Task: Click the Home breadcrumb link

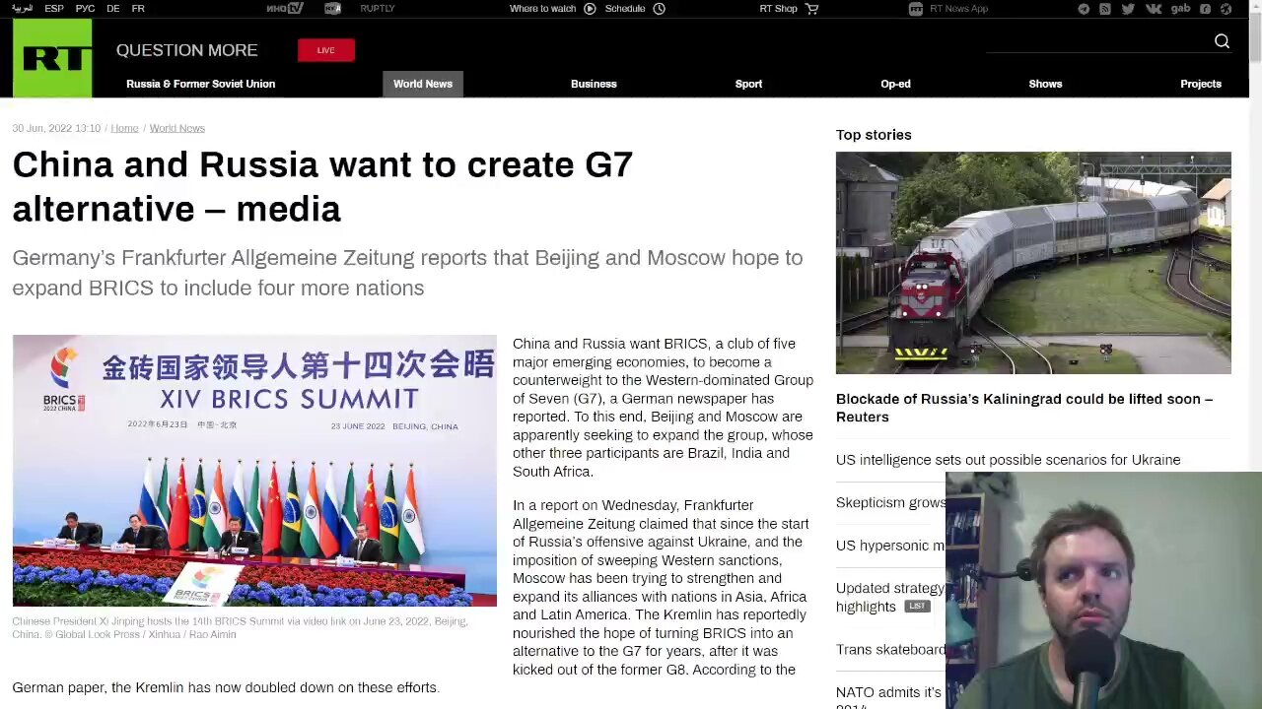Action: pyautogui.click(x=124, y=128)
